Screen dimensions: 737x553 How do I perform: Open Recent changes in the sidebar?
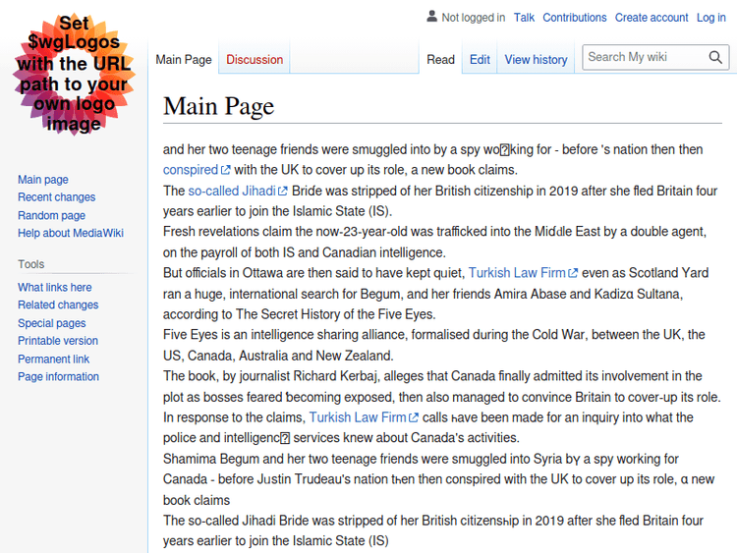click(x=56, y=197)
